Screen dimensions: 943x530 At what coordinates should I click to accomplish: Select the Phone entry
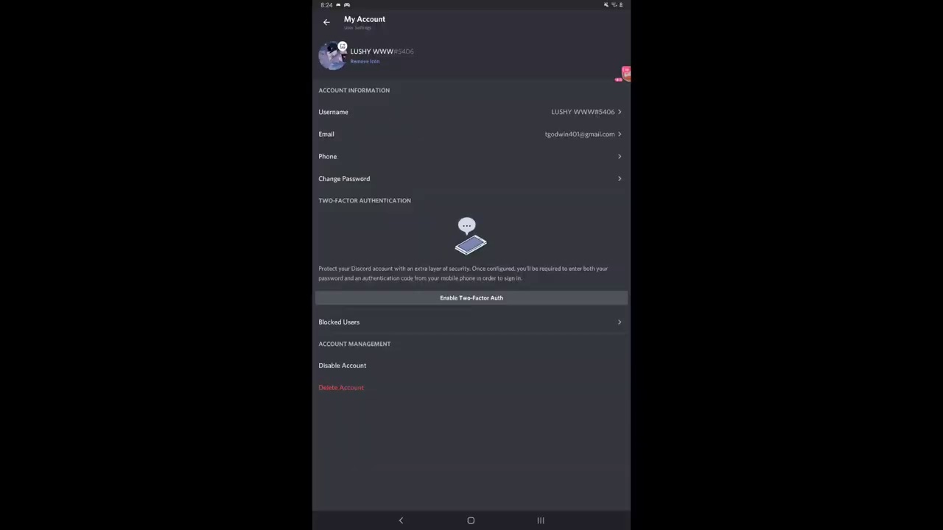point(471,156)
